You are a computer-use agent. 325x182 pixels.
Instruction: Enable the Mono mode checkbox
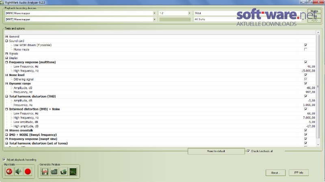tap(305, 49)
